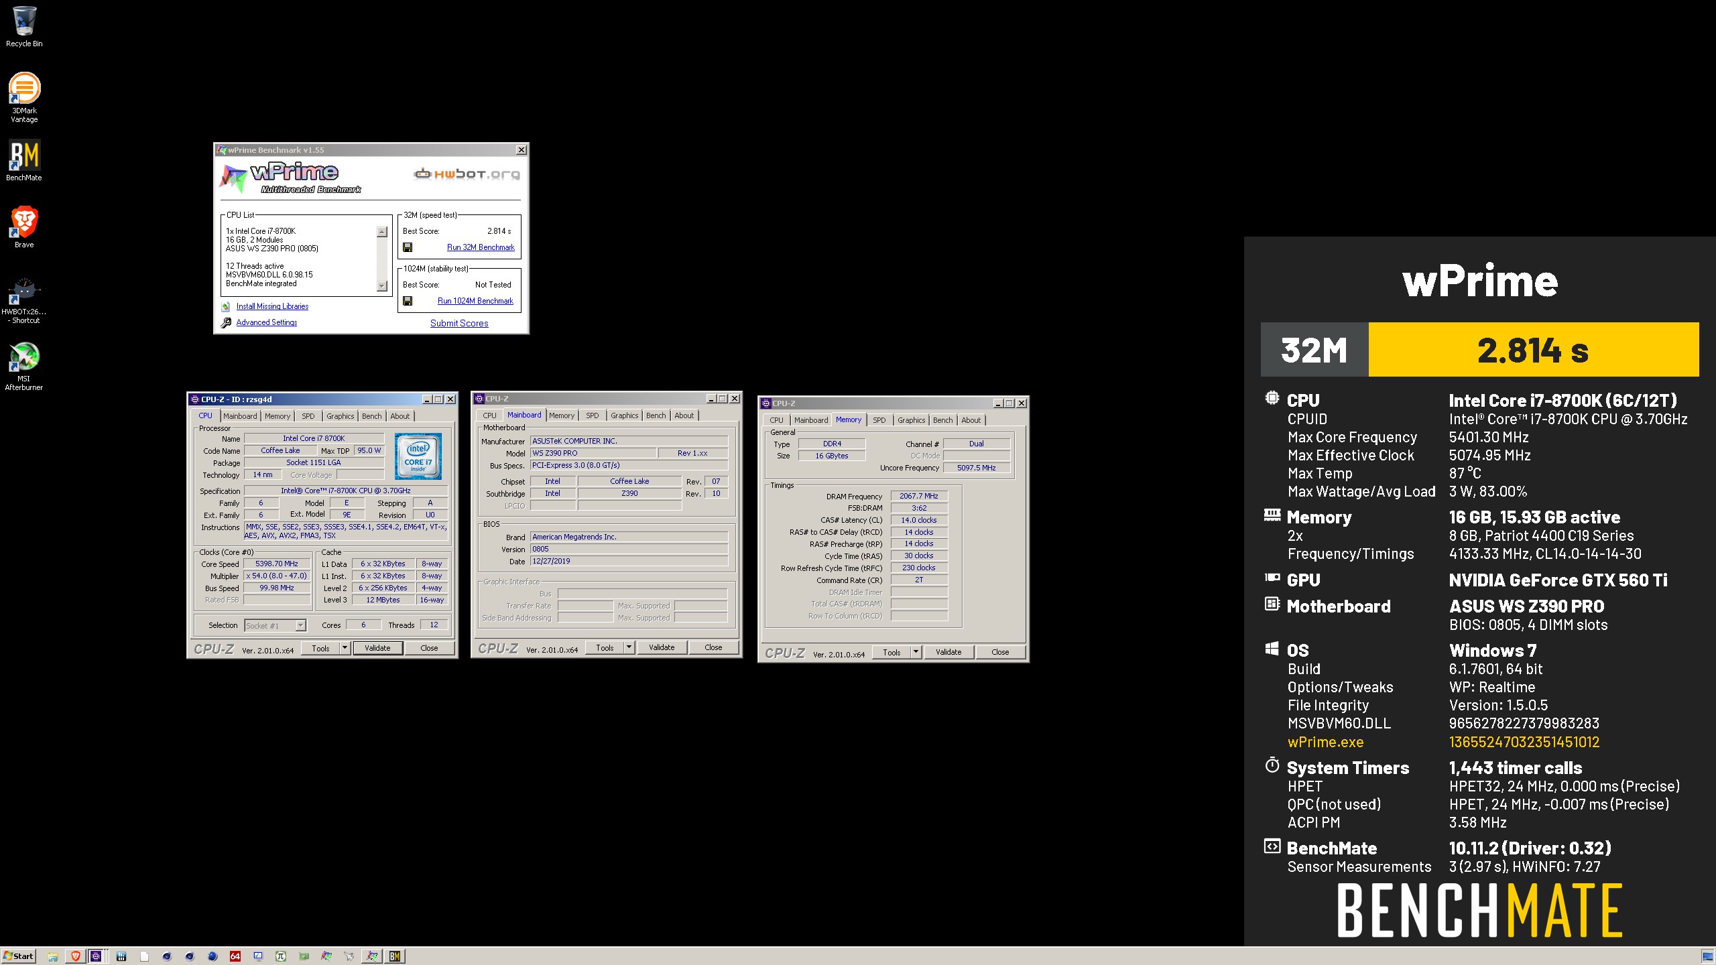Click Tools button in the CPU-Z rzsg4d window

[x=320, y=648]
